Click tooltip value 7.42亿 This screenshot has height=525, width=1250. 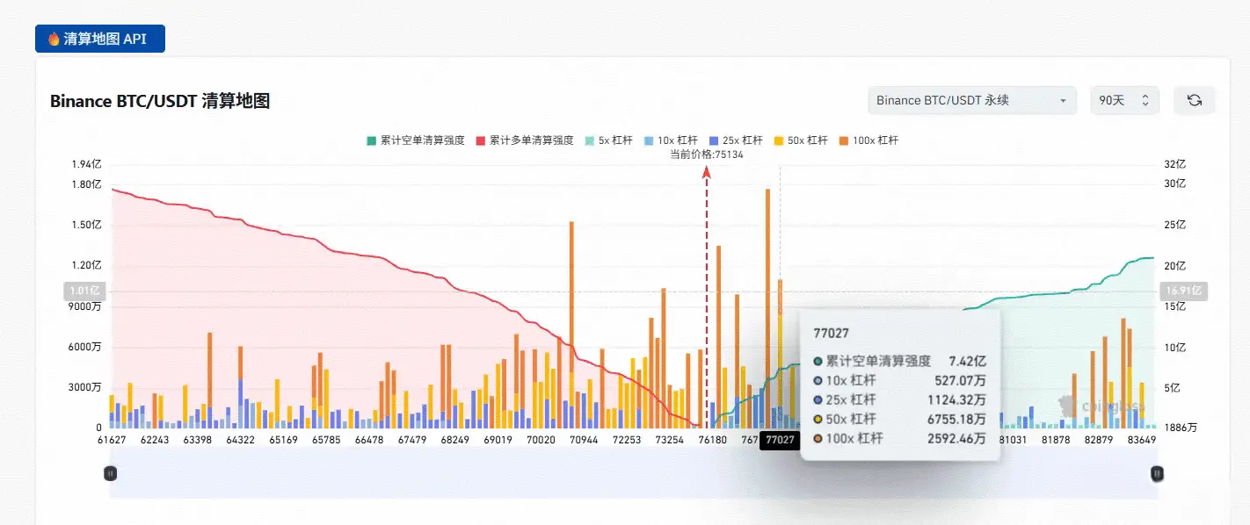coord(968,361)
